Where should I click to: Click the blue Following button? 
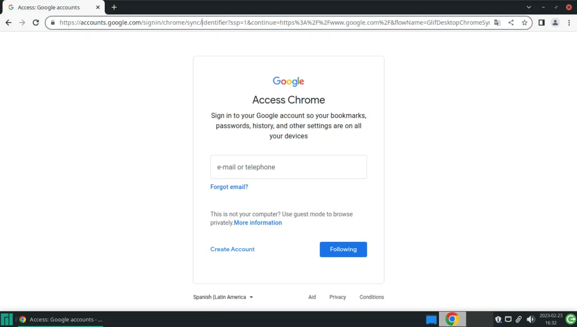coord(343,249)
